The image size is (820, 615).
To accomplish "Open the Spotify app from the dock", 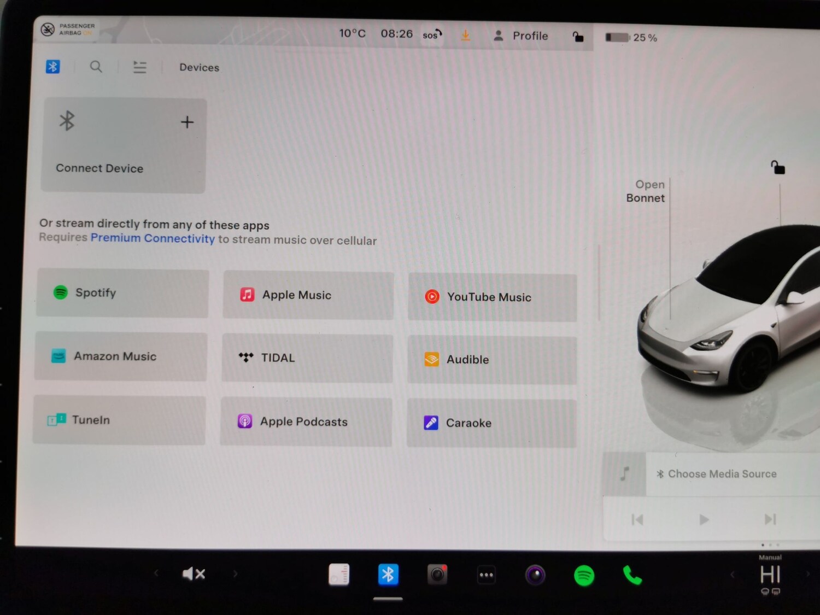I will pos(584,575).
